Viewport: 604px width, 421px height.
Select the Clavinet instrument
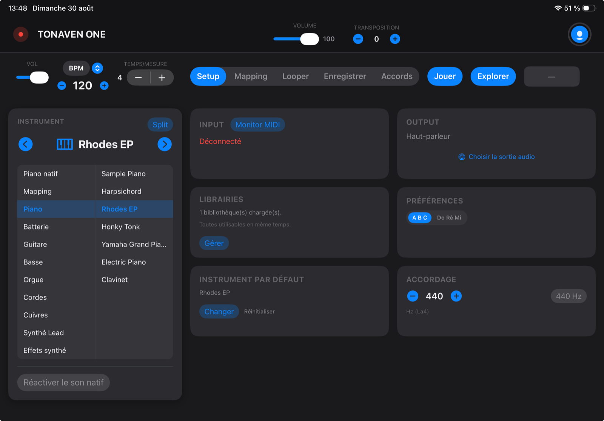pyautogui.click(x=134, y=280)
